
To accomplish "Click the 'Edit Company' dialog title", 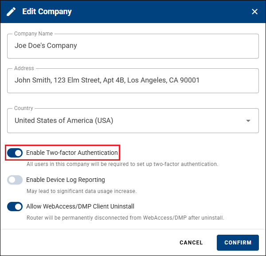I will (x=47, y=12).
